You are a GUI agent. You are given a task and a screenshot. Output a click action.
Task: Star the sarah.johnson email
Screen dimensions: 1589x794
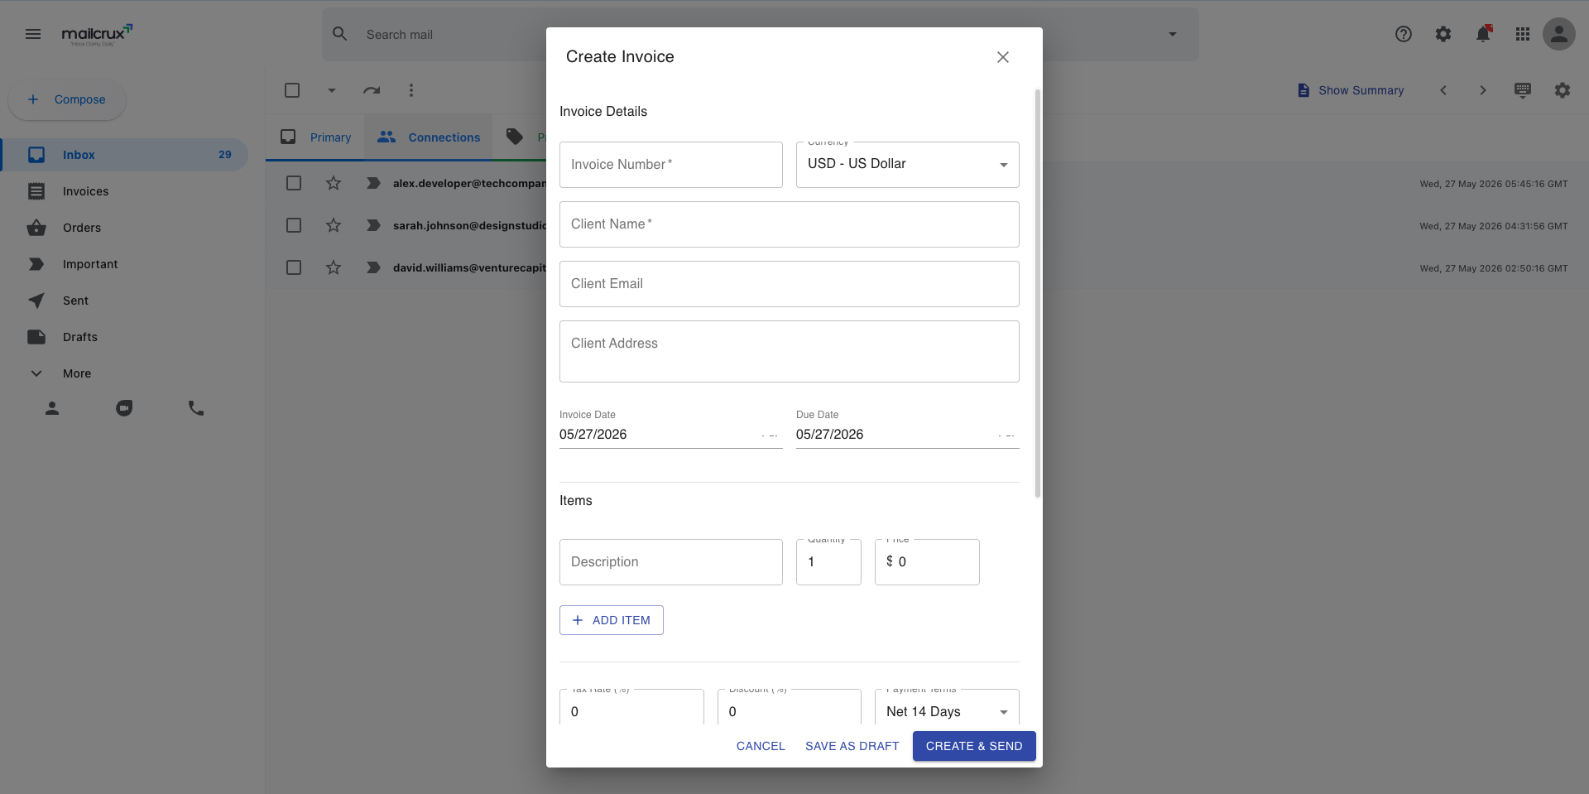point(334,225)
